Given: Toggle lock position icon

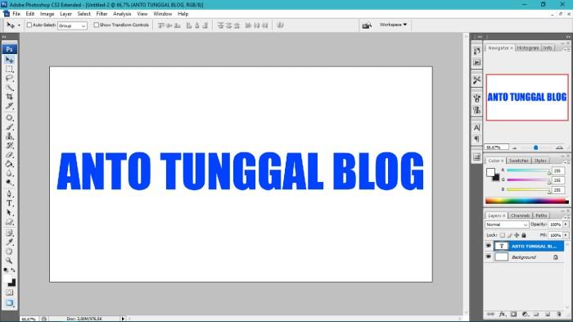Looking at the screenshot, I should (x=517, y=235).
